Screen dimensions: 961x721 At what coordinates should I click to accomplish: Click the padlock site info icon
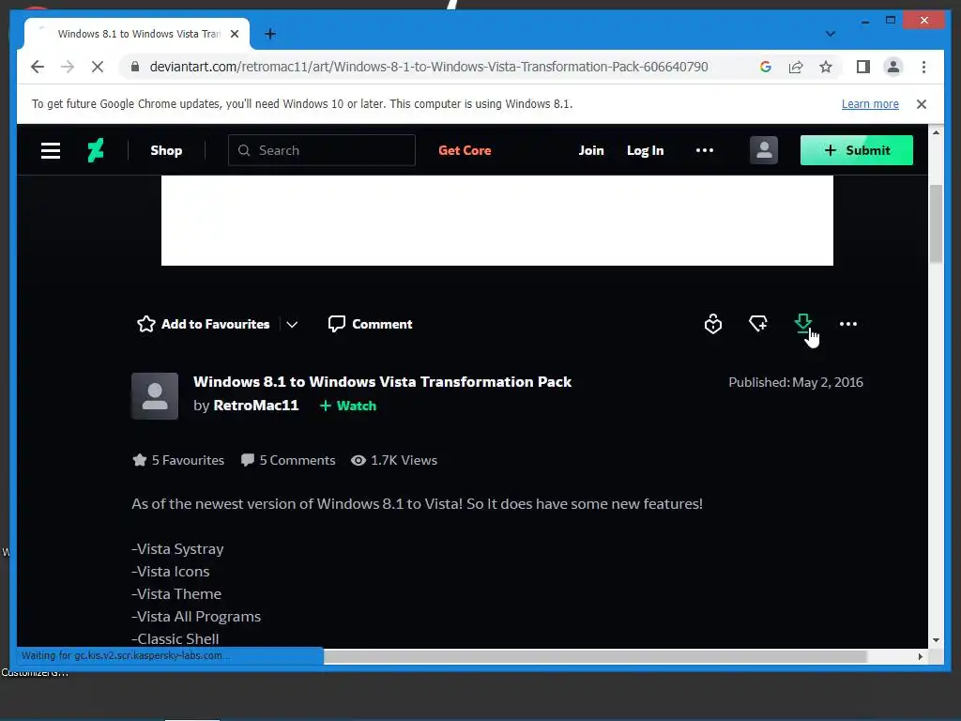coord(135,67)
